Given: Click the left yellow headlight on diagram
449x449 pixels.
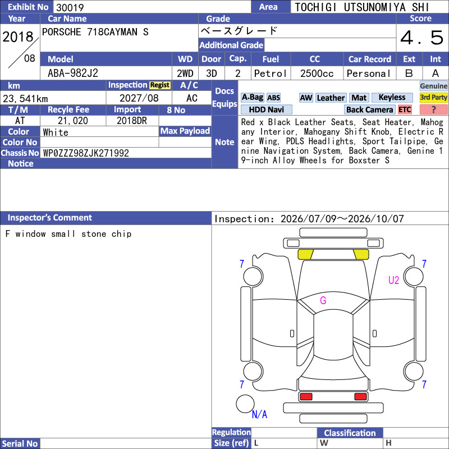Looking at the screenshot, I should point(305,254).
